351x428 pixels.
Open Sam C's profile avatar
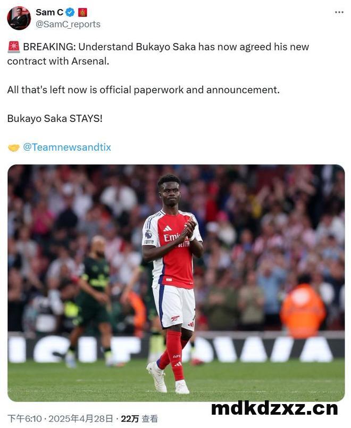click(x=19, y=18)
